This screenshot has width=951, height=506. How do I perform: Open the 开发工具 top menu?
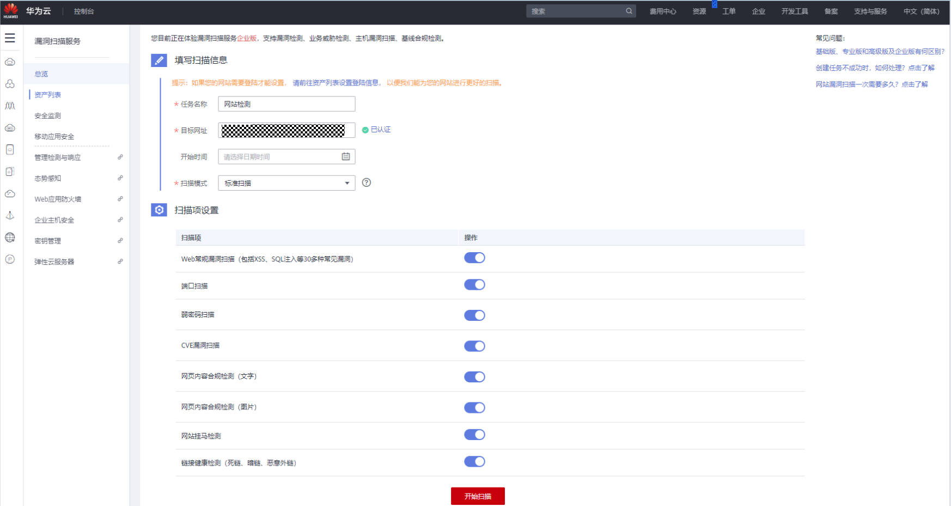[x=795, y=11]
